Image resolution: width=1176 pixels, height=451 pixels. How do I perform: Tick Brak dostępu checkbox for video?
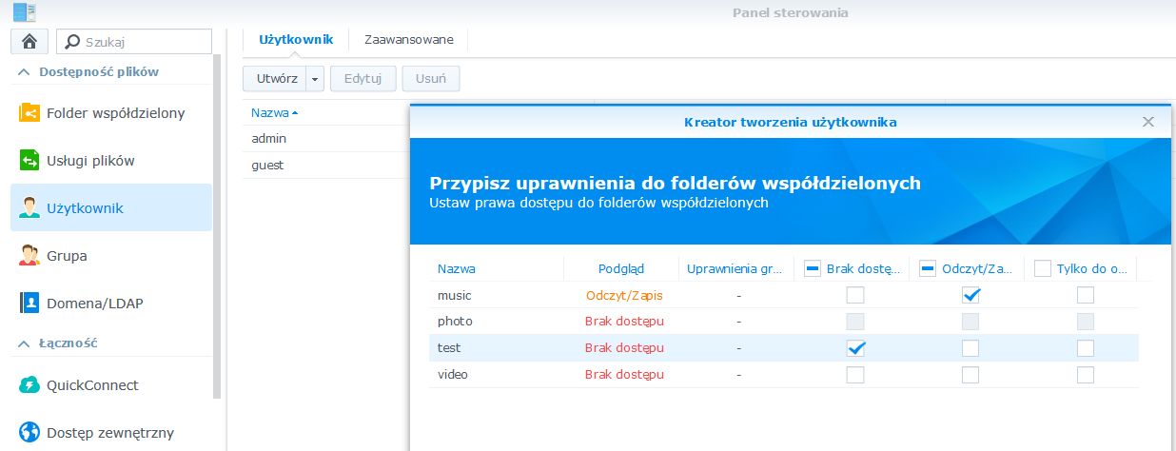pyautogui.click(x=855, y=375)
